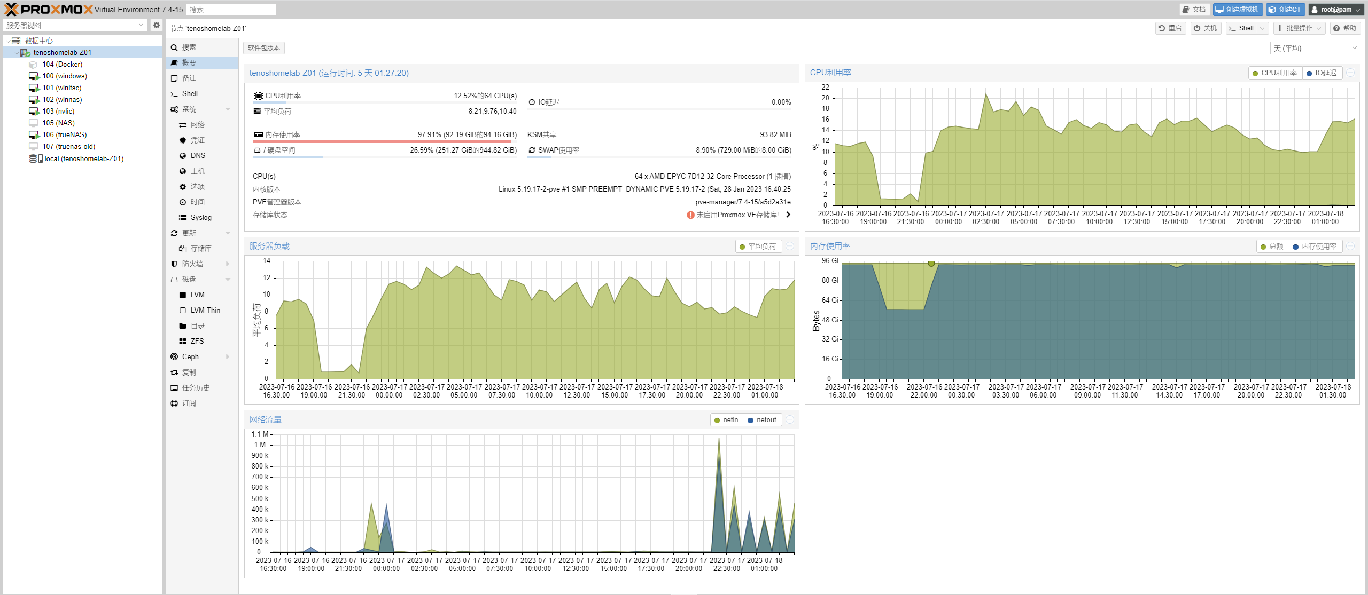This screenshot has width=1368, height=595.
Task: Open the Shell entry in node menu
Action: tap(201, 94)
